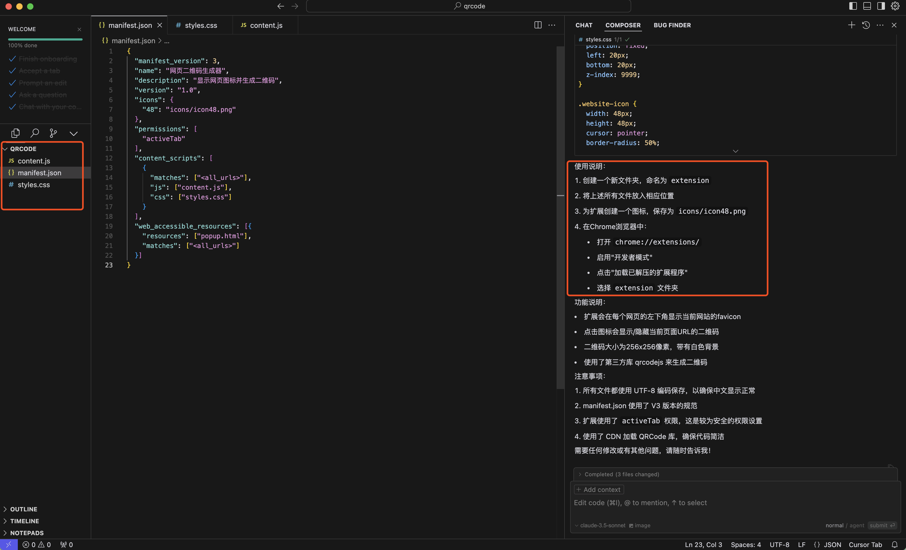
Task: Toggle the bottom panel layout button
Action: [x=867, y=6]
